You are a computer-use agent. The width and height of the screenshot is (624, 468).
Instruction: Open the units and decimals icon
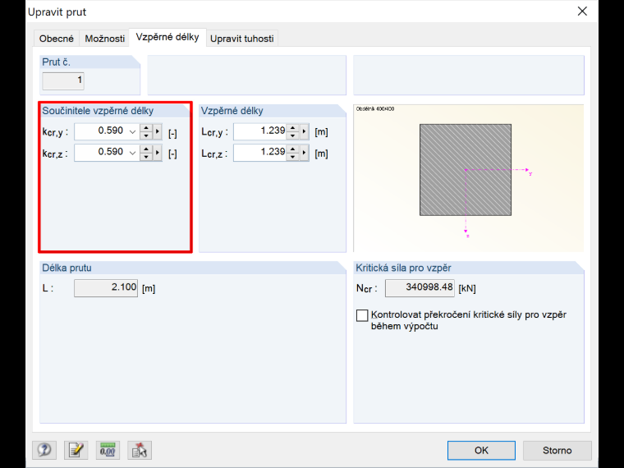pyautogui.click(x=108, y=450)
